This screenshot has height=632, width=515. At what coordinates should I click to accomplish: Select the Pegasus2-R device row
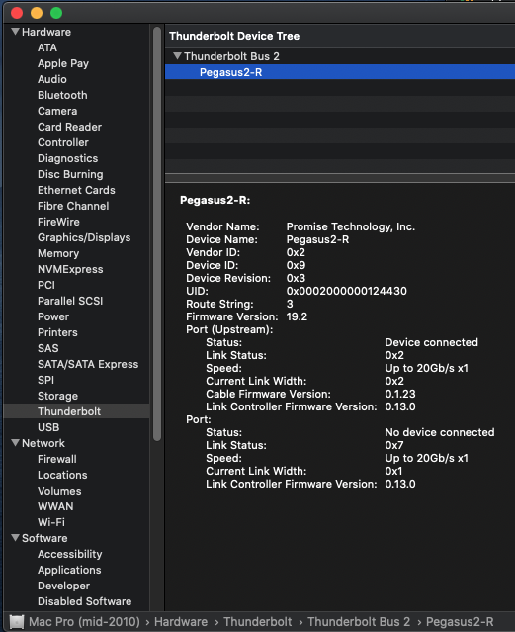point(340,72)
